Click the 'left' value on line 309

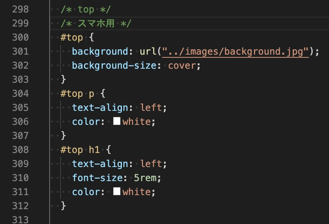[151, 164]
